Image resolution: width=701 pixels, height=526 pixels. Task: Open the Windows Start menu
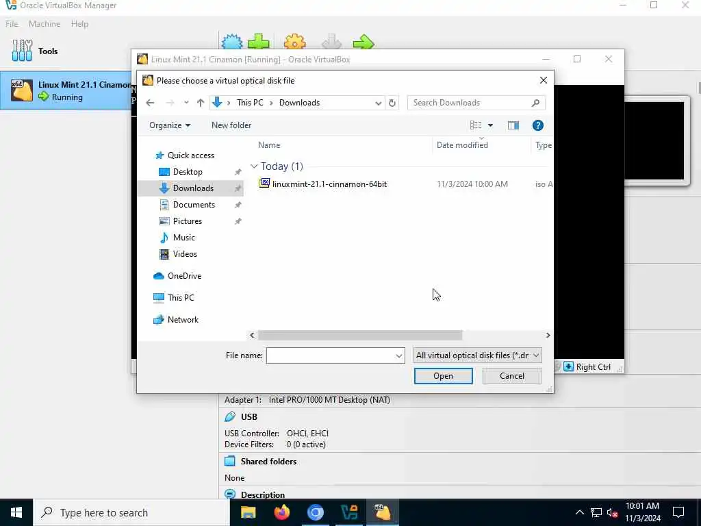pyautogui.click(x=16, y=512)
